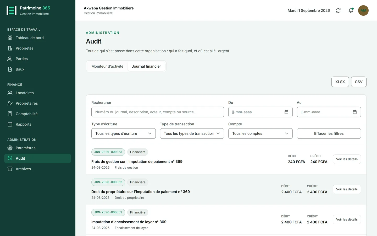
Task: Click the Baux document icon
Action: point(10,69)
